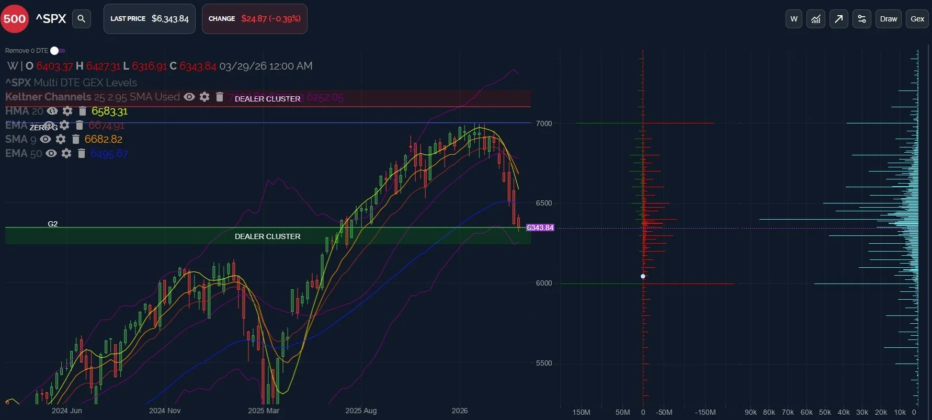
Task: Delete the EMA 6674.91 indicator via trash
Action: tap(79, 125)
